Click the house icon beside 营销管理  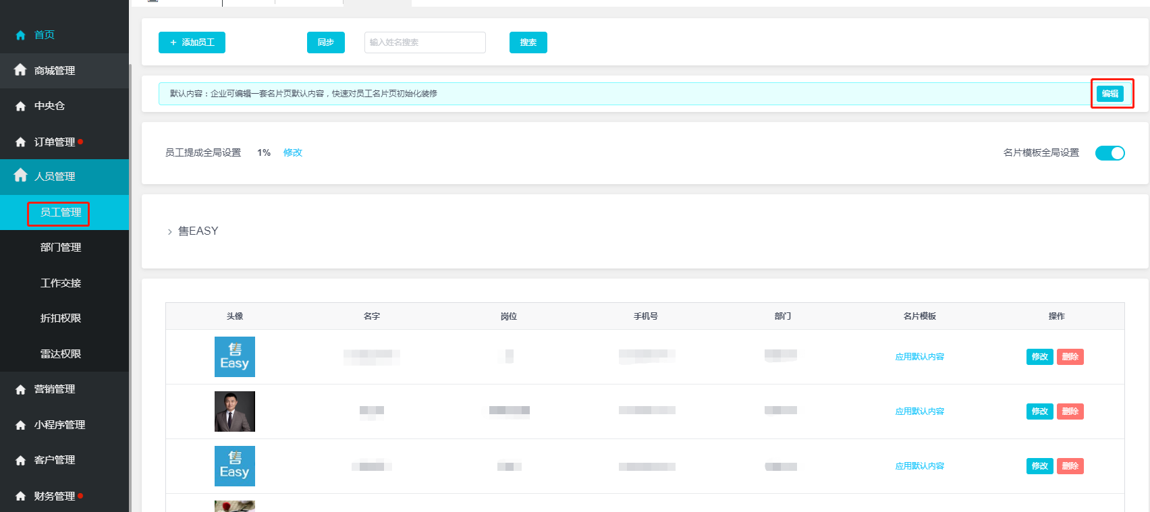pyautogui.click(x=20, y=389)
